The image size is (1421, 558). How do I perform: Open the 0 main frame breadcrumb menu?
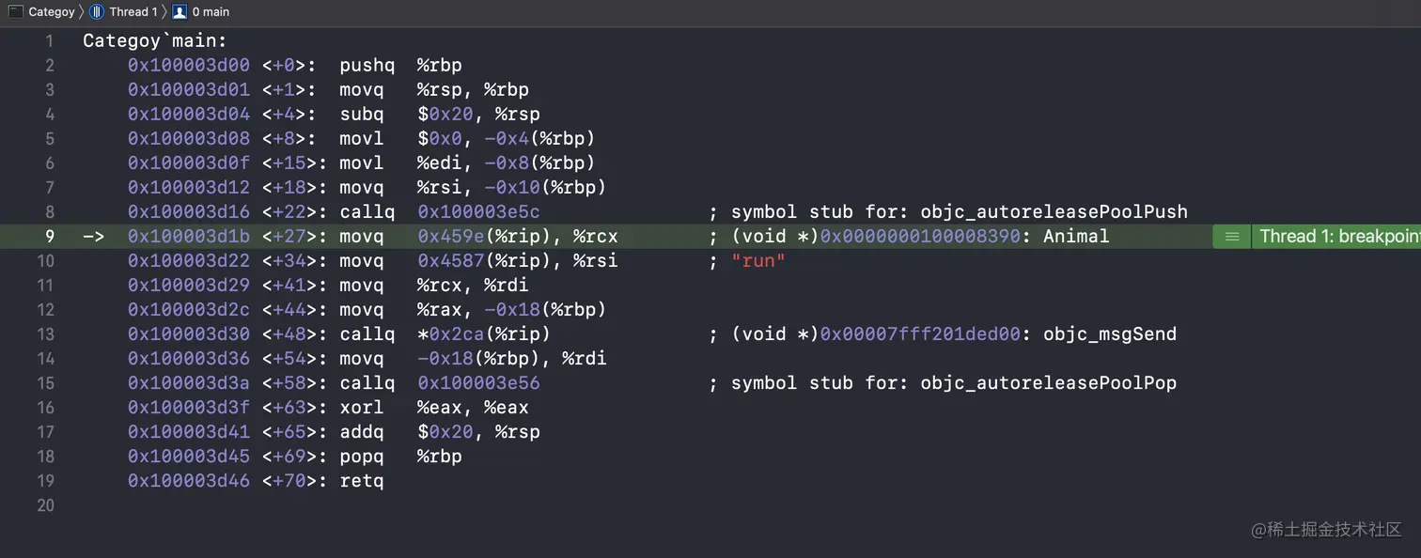(211, 11)
